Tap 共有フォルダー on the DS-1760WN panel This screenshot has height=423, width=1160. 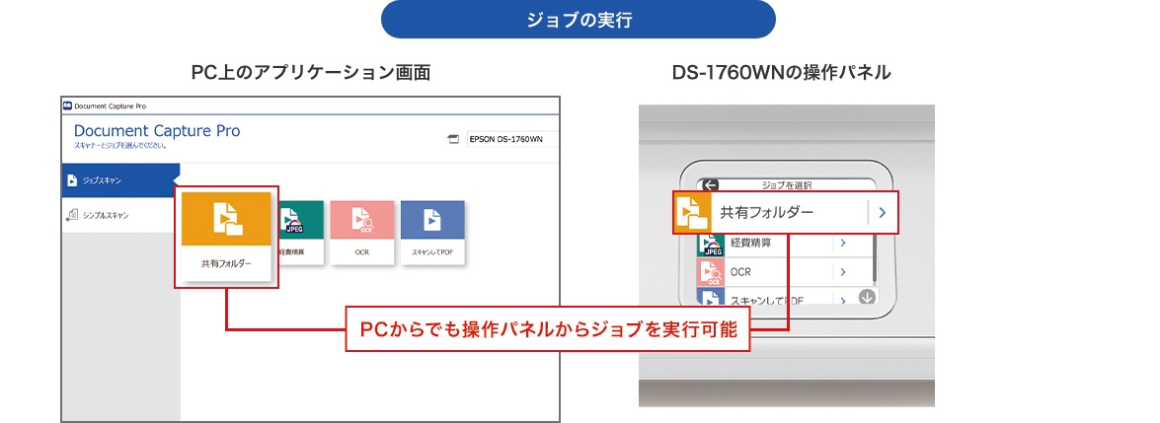click(x=786, y=212)
